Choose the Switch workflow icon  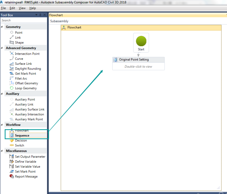[x=12, y=145]
